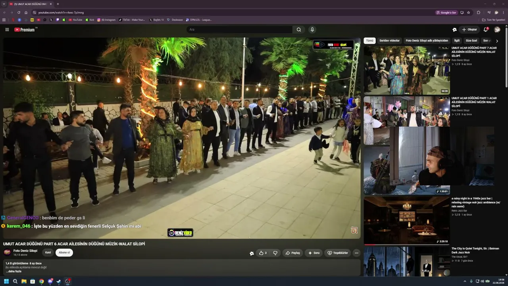508x286 pixels.
Task: Open the TikTok bookmark in the bookmarks bar
Action: (x=132, y=20)
